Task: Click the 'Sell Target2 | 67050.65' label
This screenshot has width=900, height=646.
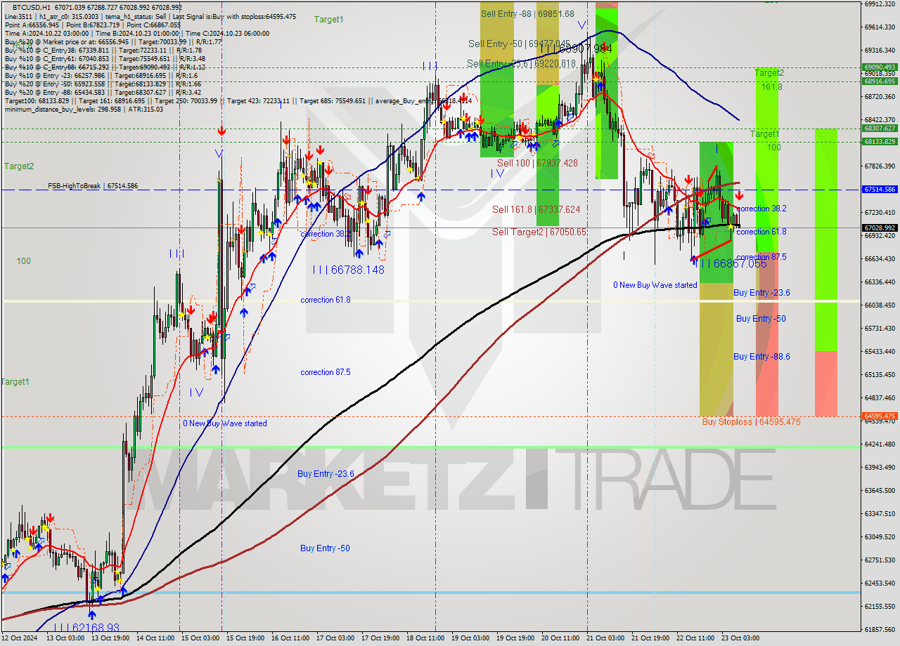Action: coord(539,232)
